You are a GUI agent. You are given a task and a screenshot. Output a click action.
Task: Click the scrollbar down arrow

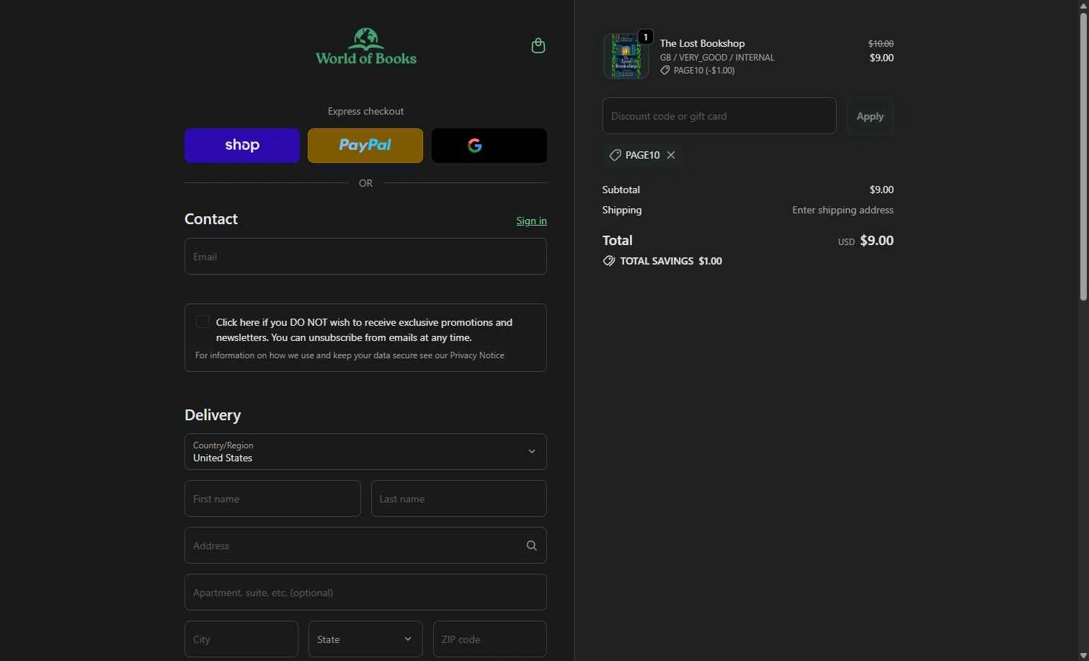point(1083,655)
